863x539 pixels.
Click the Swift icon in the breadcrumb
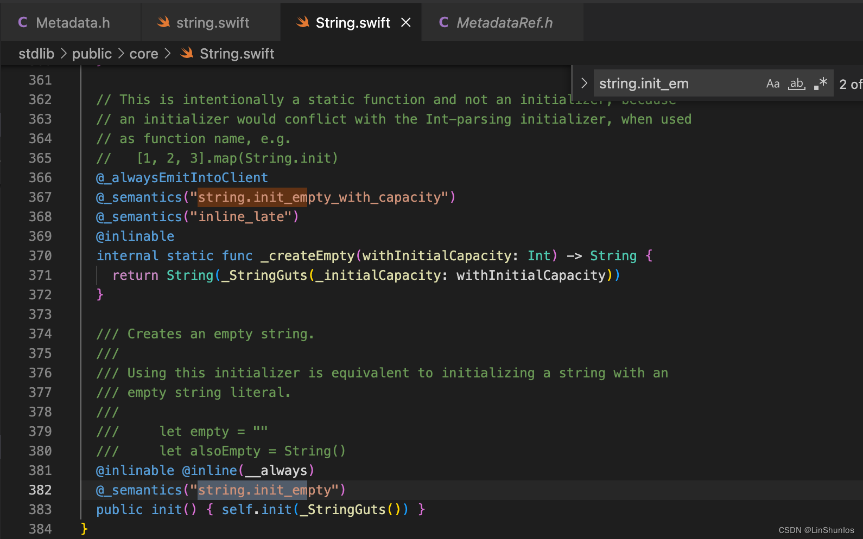pyautogui.click(x=187, y=53)
